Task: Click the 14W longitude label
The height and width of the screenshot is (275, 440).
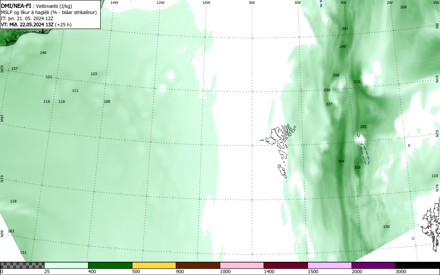Action: point(114,3)
